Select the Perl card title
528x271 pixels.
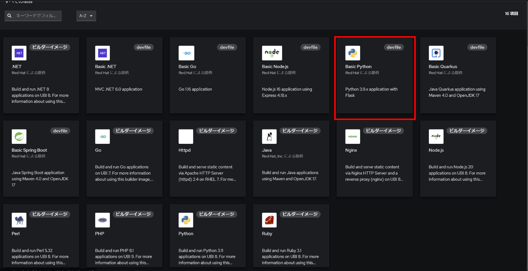(15, 234)
